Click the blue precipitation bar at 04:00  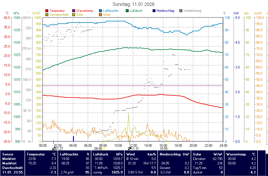click(73, 139)
